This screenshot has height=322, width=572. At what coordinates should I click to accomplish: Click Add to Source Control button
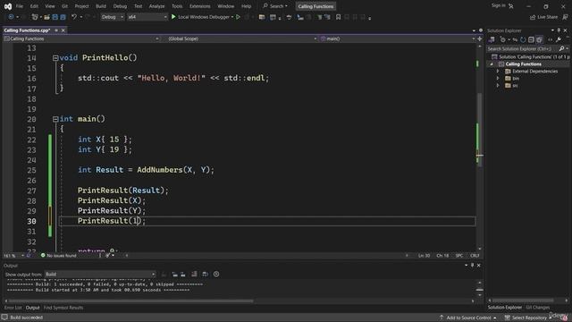click(x=468, y=318)
